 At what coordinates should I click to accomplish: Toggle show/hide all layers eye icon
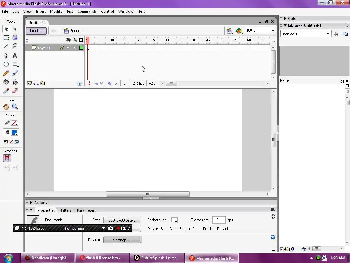(x=68, y=40)
